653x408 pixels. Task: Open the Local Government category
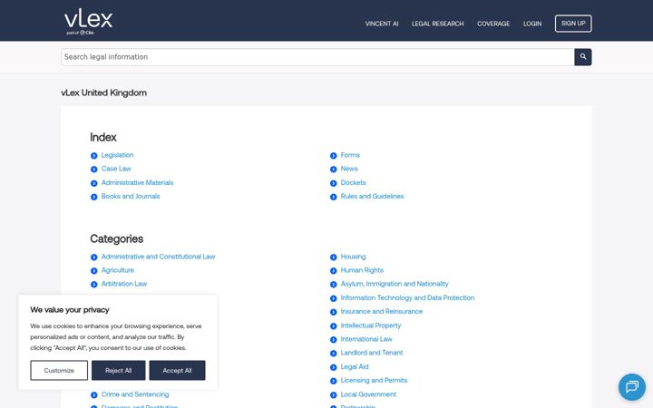tap(368, 394)
